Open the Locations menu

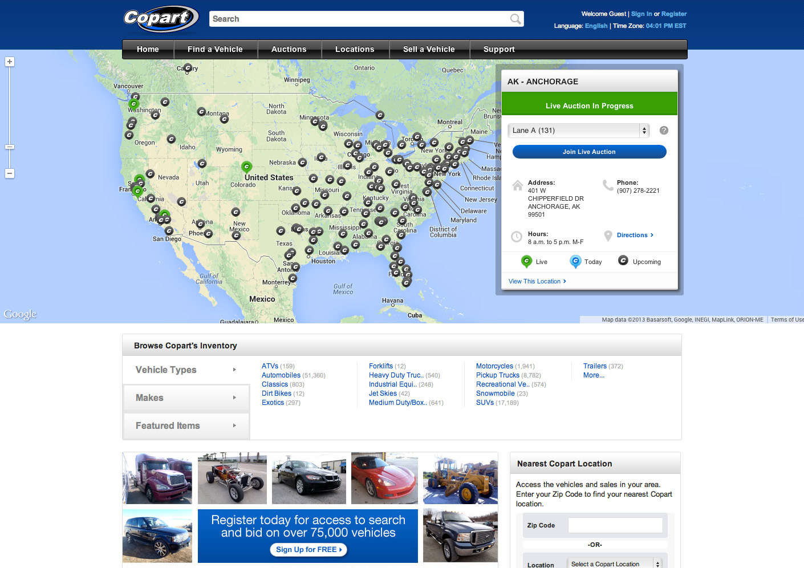tap(355, 50)
